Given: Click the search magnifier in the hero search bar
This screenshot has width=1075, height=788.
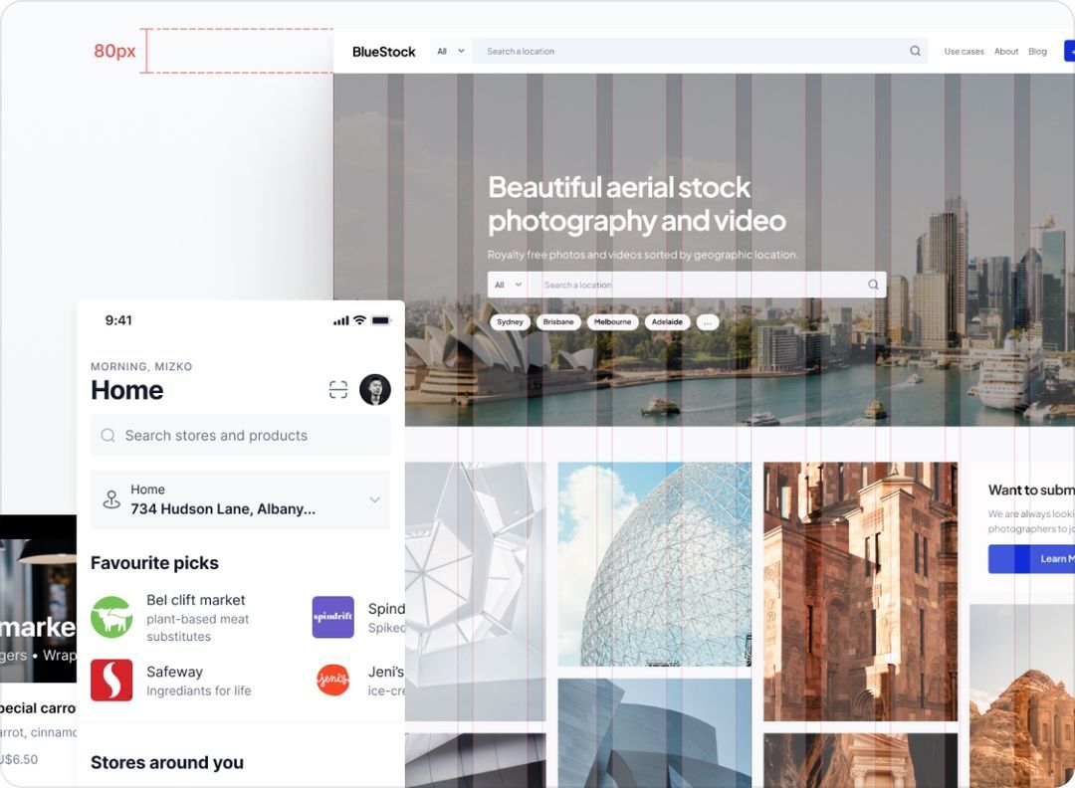Looking at the screenshot, I should pyautogui.click(x=873, y=285).
